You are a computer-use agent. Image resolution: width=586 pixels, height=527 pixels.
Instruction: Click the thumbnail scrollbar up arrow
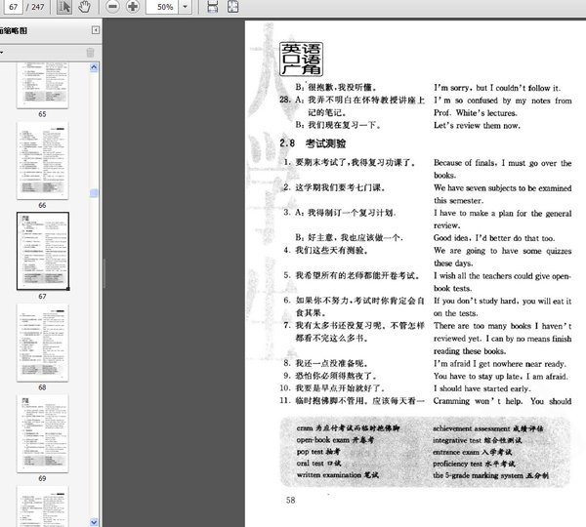[94, 67]
